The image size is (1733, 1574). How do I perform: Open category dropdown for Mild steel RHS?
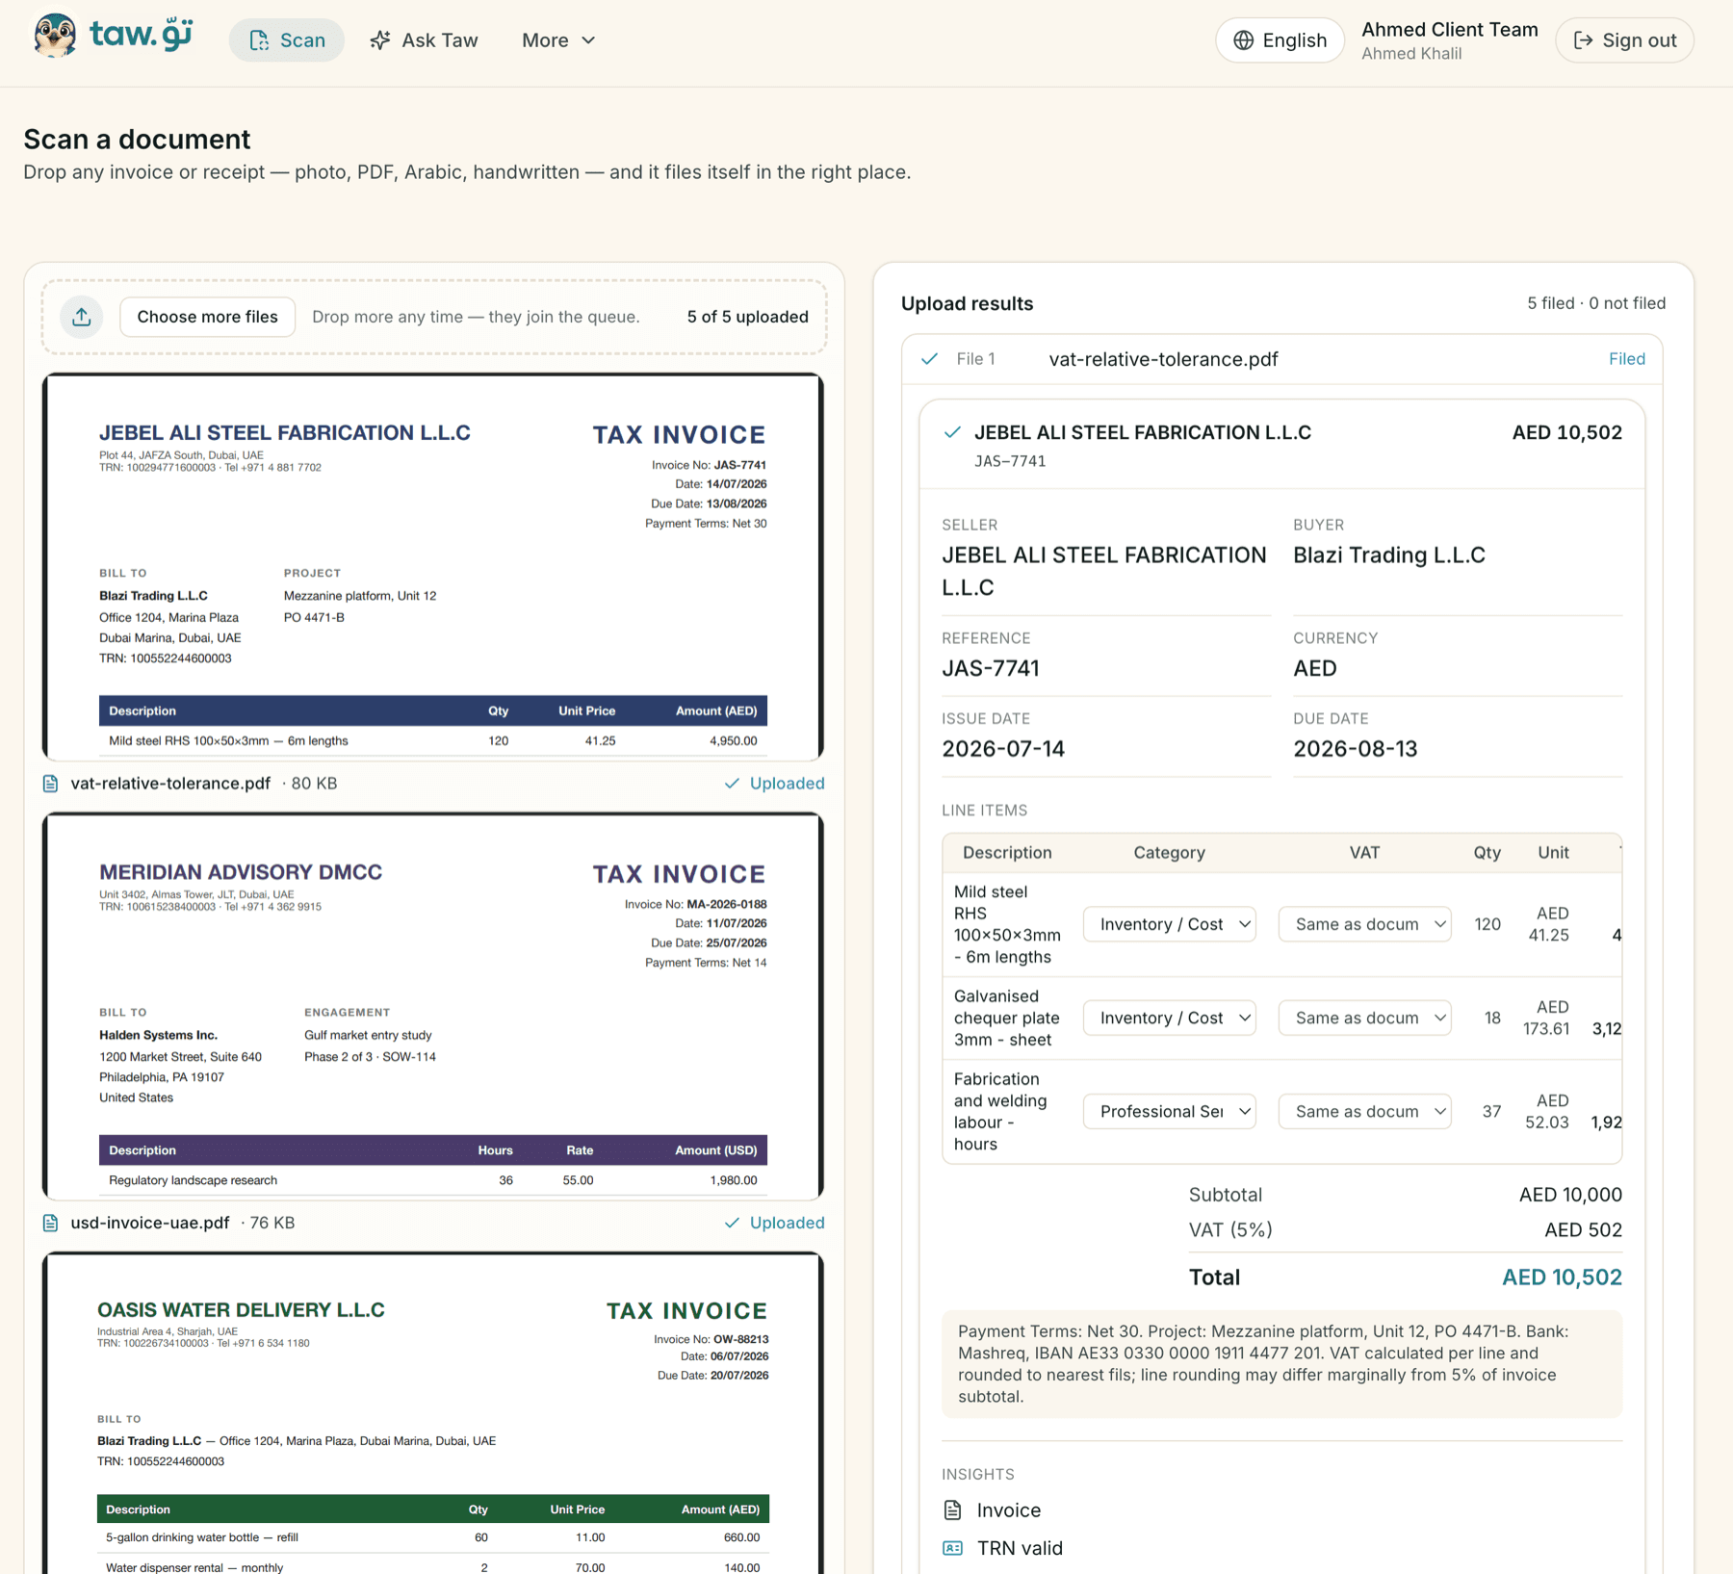(1169, 924)
